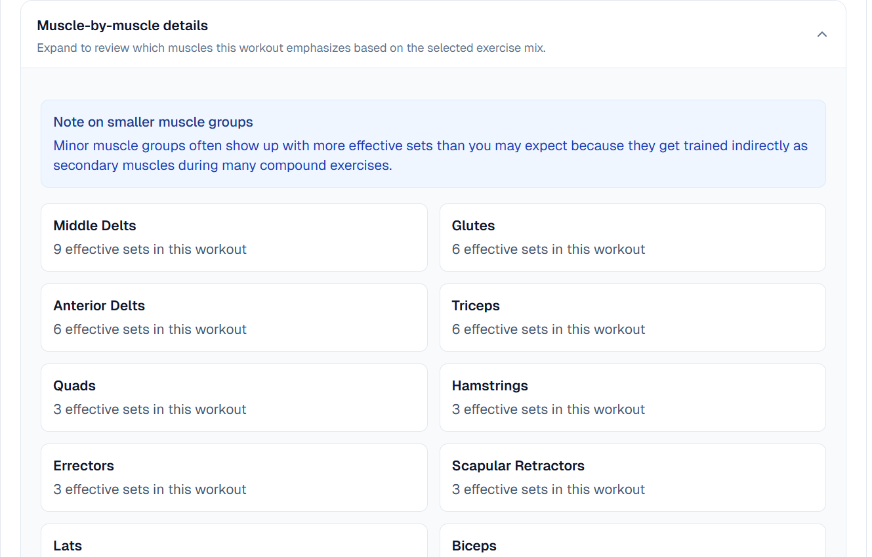Choose the Hamstrings card title

[489, 386]
